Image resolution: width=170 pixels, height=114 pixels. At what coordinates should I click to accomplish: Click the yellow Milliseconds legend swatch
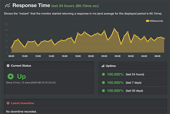pyautogui.click(x=147, y=21)
